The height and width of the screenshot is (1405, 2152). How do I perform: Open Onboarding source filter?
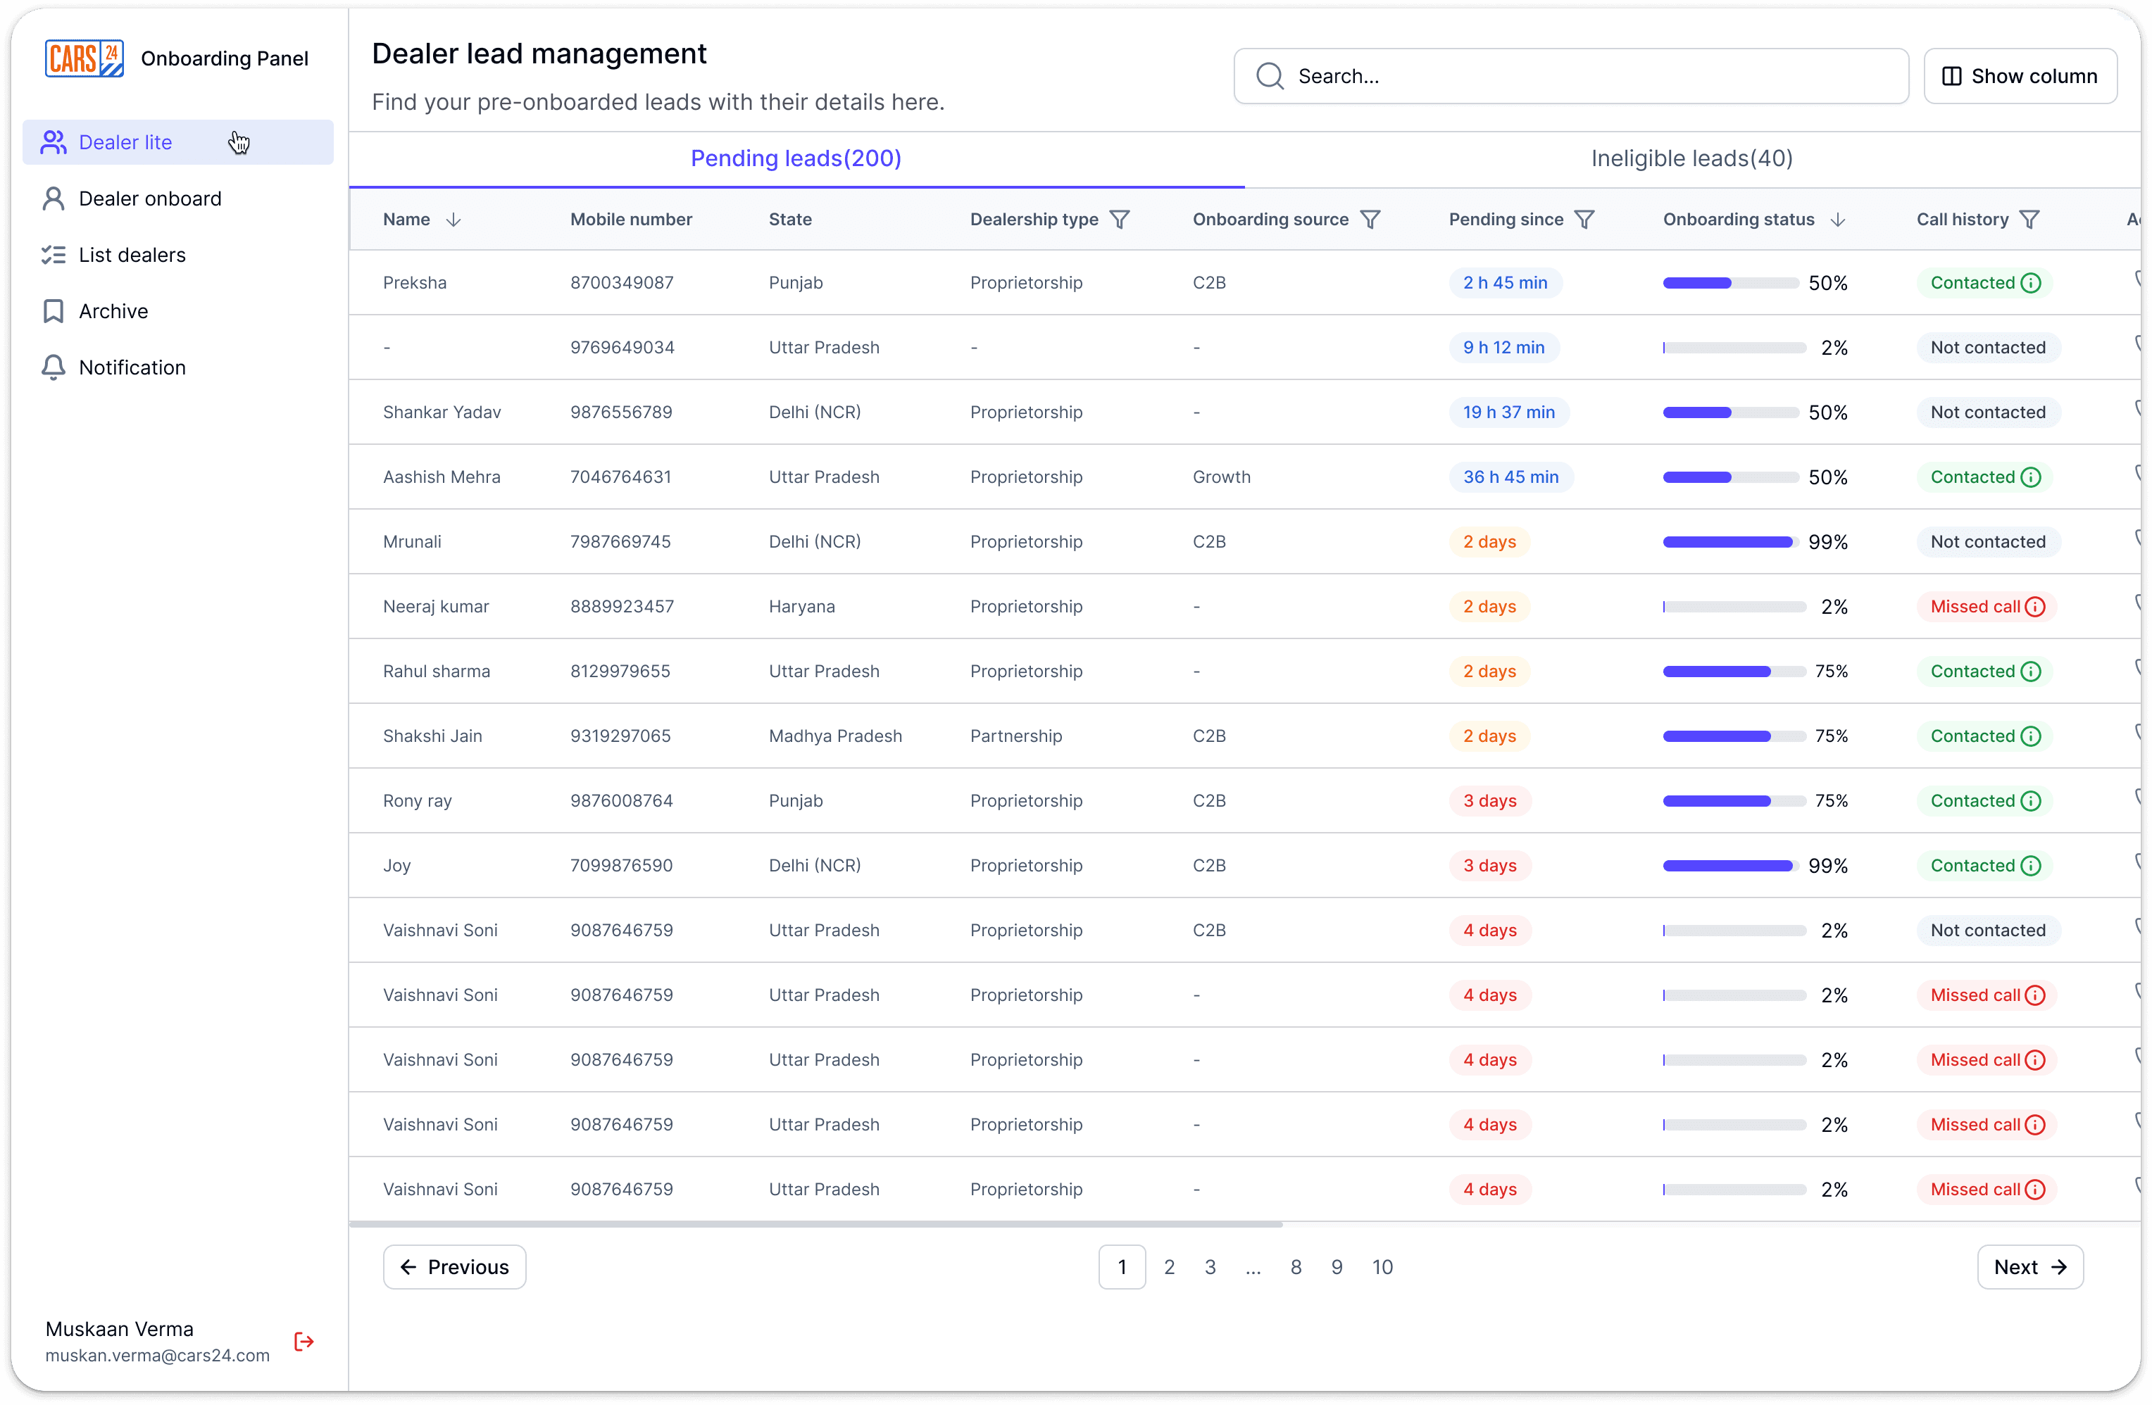(x=1370, y=220)
